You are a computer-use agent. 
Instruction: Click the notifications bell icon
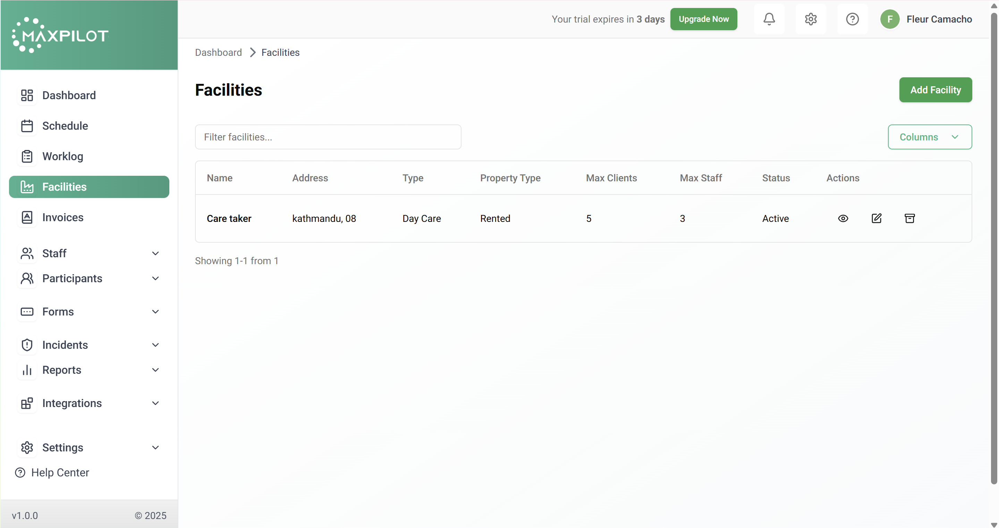(769, 19)
